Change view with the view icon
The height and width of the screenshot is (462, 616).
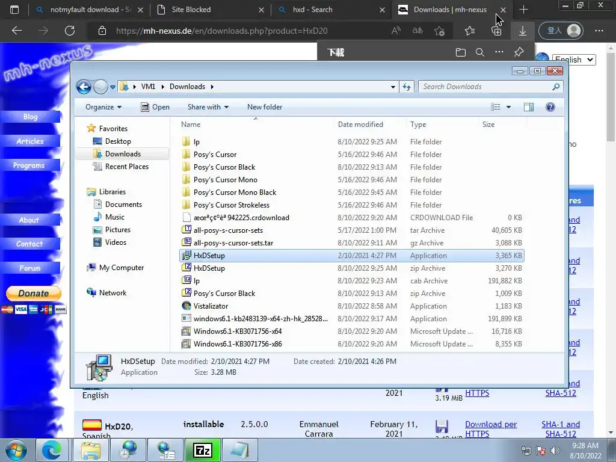(x=496, y=107)
